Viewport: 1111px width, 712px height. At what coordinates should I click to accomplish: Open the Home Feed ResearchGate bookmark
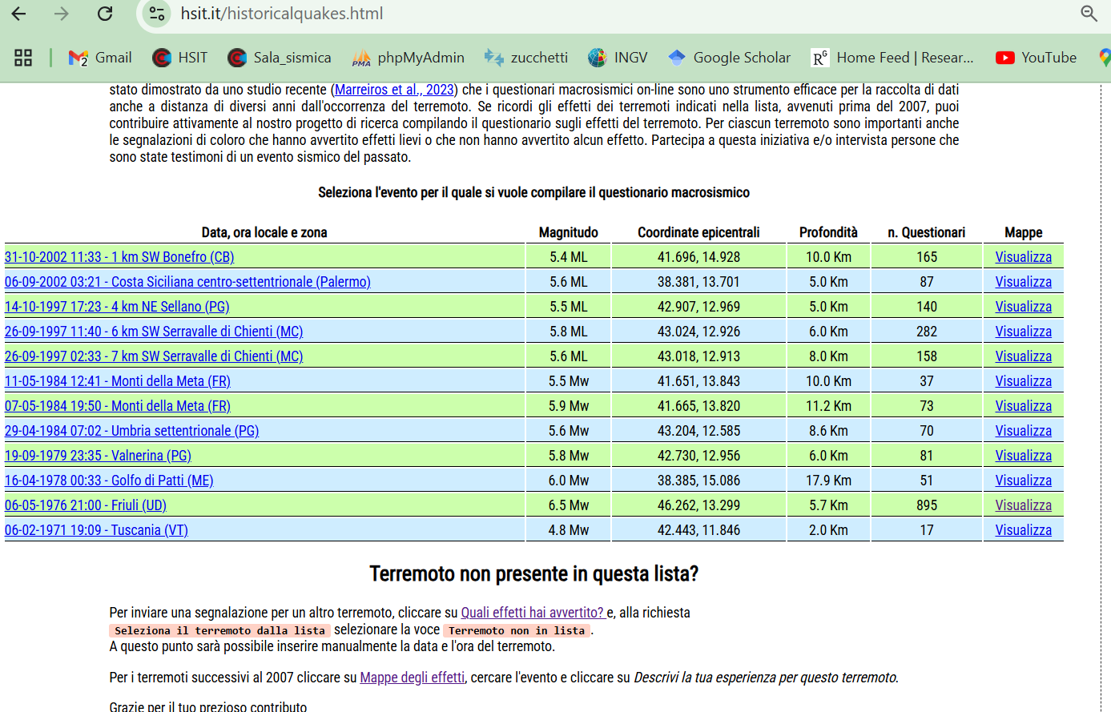click(x=892, y=58)
